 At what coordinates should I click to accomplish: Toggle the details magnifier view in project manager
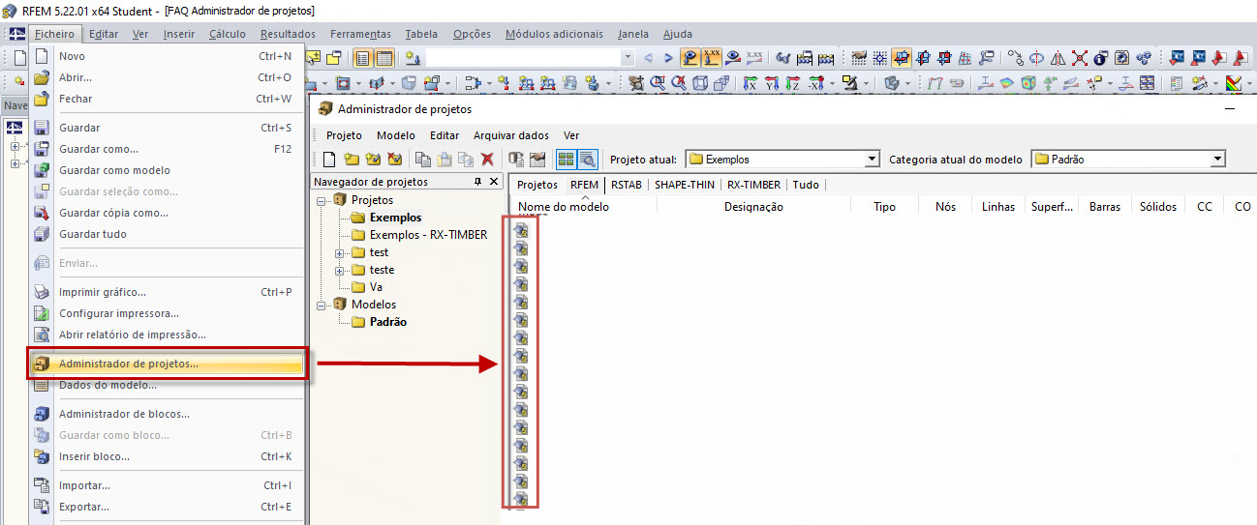pos(588,160)
